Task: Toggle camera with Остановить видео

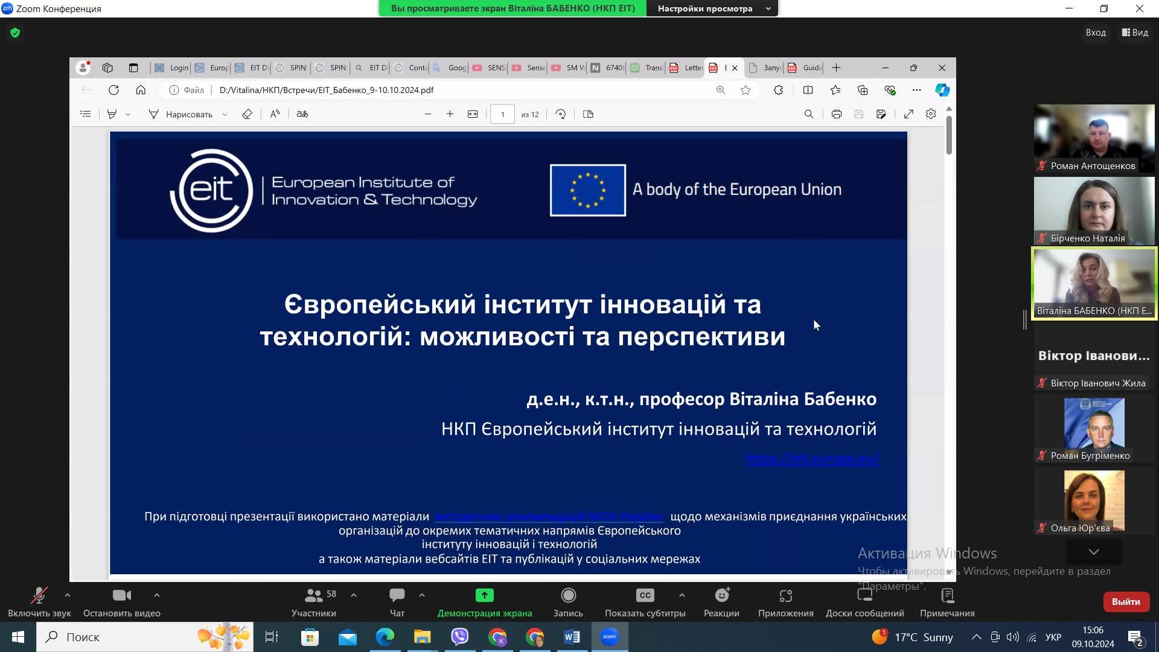Action: pos(121,596)
